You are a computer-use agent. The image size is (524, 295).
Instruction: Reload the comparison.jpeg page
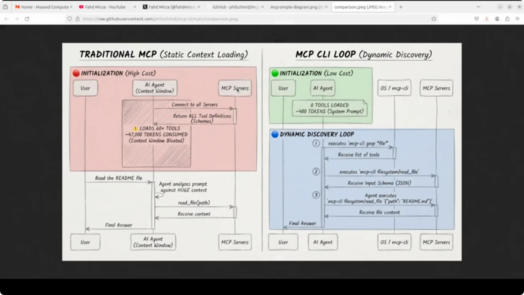coord(27,19)
